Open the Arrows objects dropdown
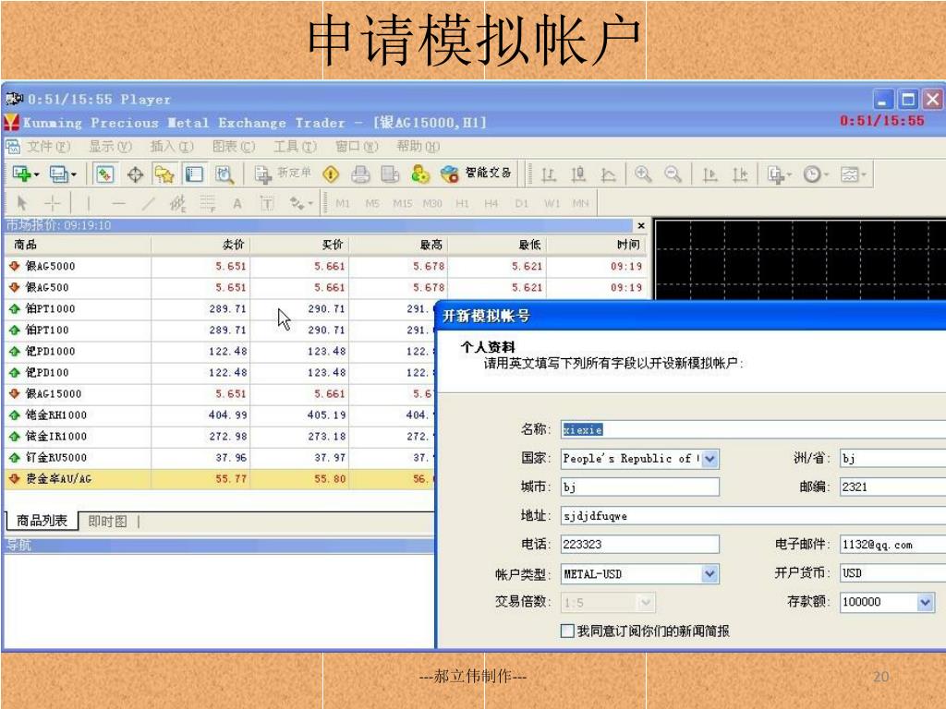 301,203
